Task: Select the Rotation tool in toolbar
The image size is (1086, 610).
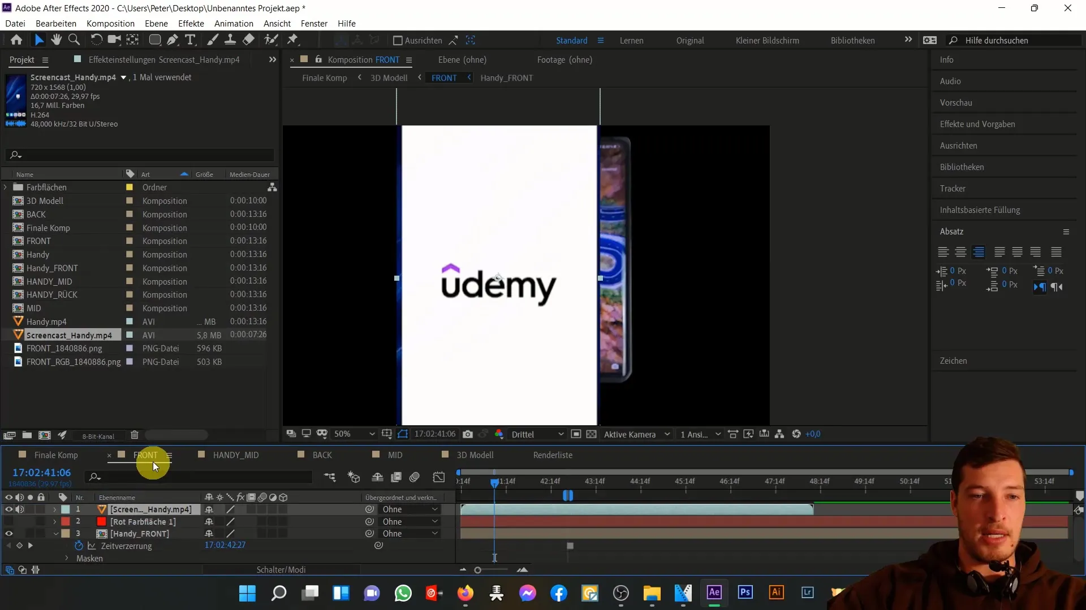Action: [94, 40]
